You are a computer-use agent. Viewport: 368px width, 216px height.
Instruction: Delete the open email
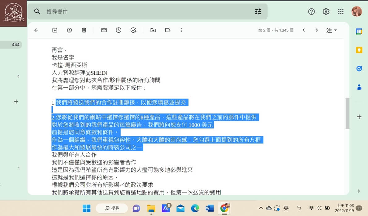point(84,30)
